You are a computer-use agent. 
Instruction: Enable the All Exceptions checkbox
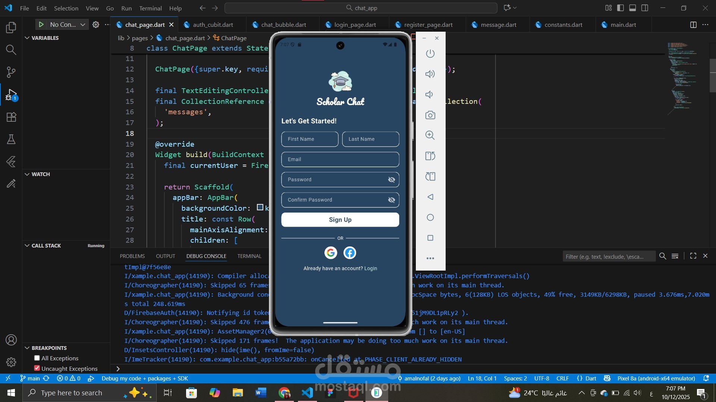pyautogui.click(x=37, y=358)
